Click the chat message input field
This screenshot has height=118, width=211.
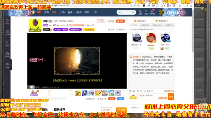pos(152,96)
